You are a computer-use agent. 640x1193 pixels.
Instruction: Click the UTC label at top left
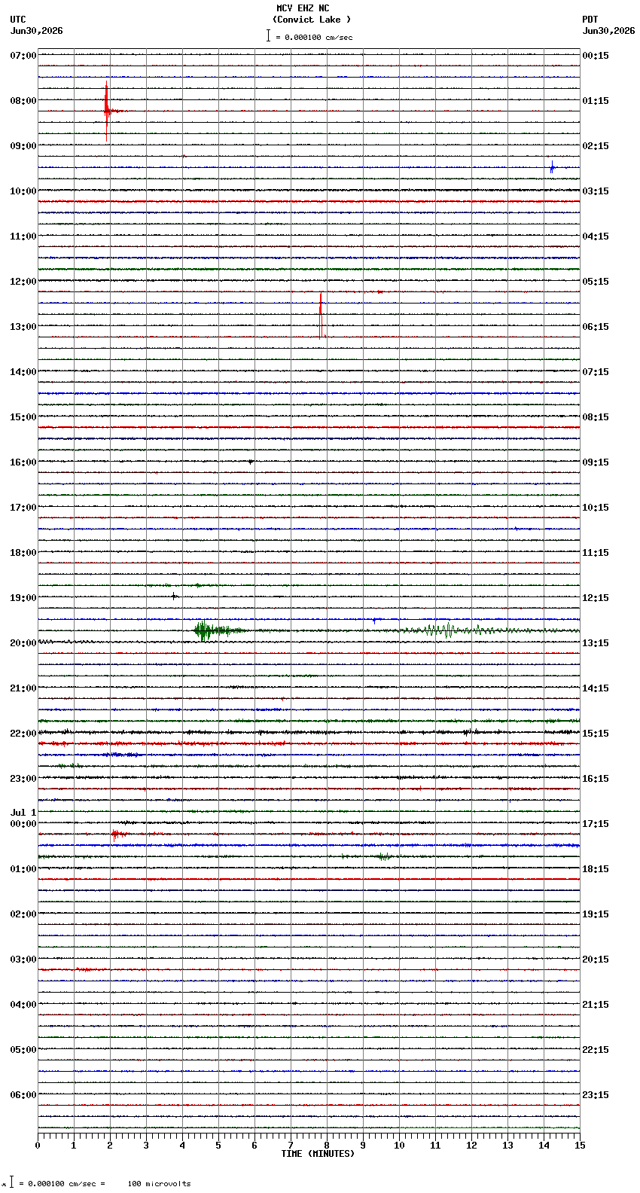tap(18, 20)
